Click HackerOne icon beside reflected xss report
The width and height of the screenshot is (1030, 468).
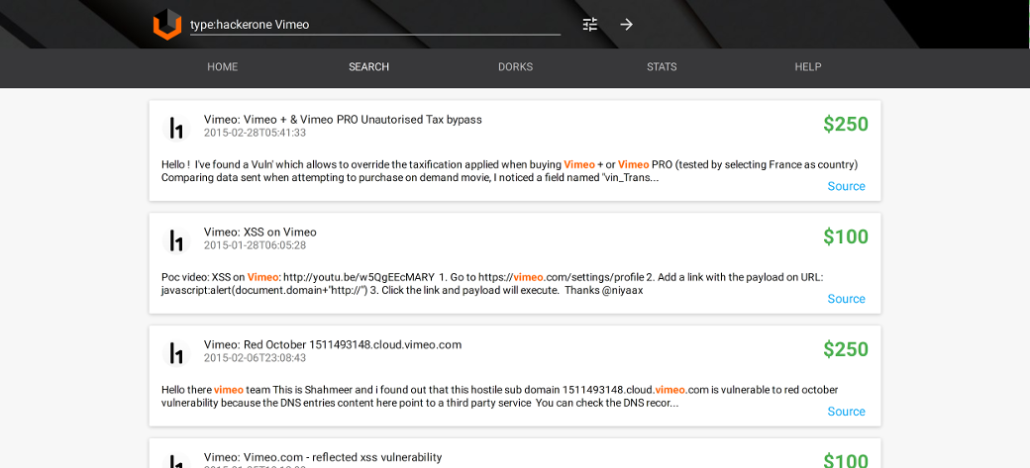click(176, 461)
